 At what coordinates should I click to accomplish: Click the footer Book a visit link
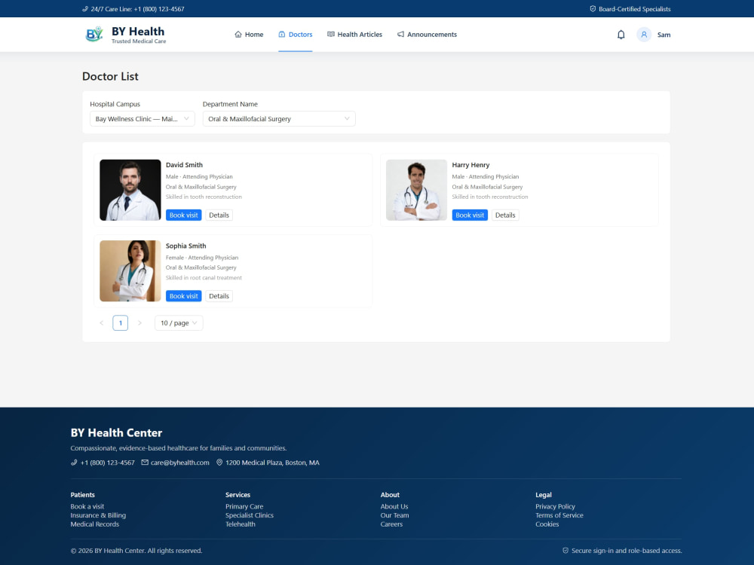[x=87, y=506]
